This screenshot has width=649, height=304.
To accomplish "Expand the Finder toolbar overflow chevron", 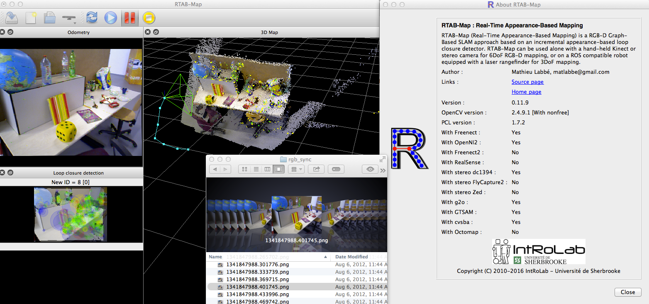I will [383, 170].
